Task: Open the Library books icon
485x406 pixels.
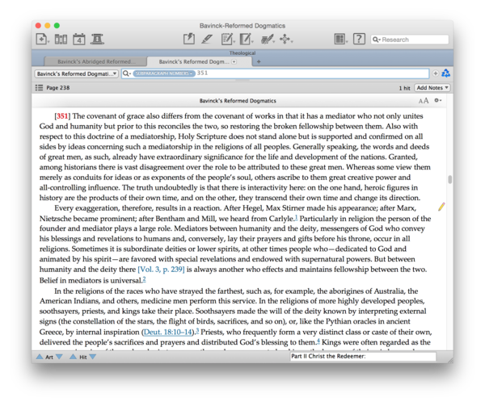Action: (x=61, y=40)
